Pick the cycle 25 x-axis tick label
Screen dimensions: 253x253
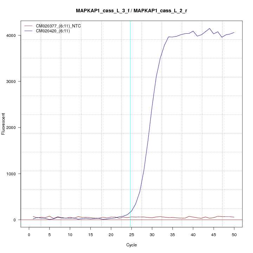(131, 235)
